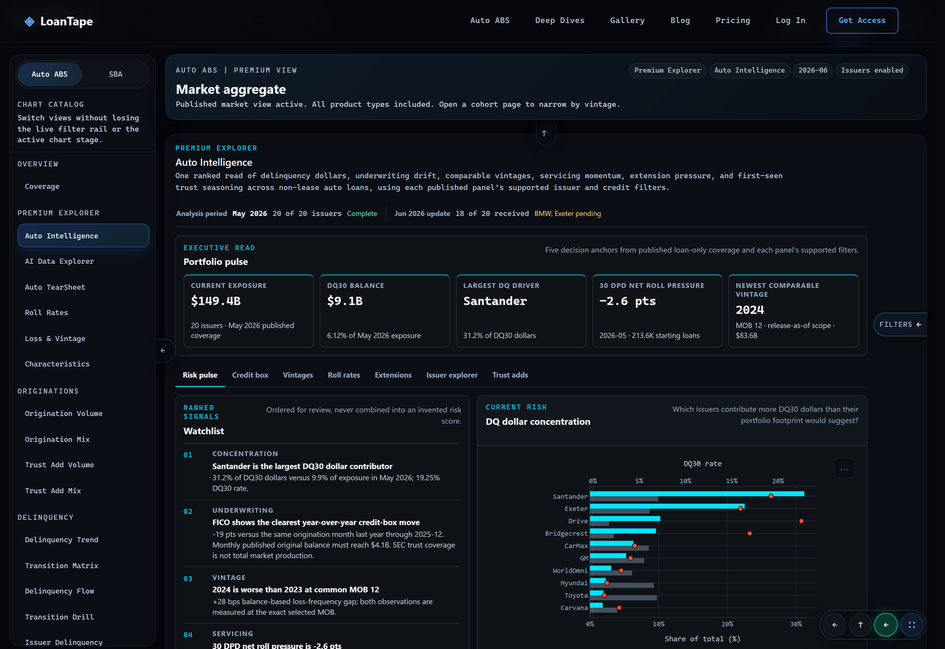Open Roll Rates in sidebar
Screen dimensions: 945x649
pos(83,313)
